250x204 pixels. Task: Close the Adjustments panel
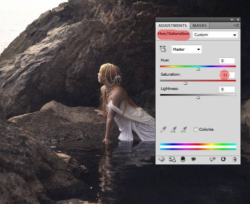click(x=238, y=19)
